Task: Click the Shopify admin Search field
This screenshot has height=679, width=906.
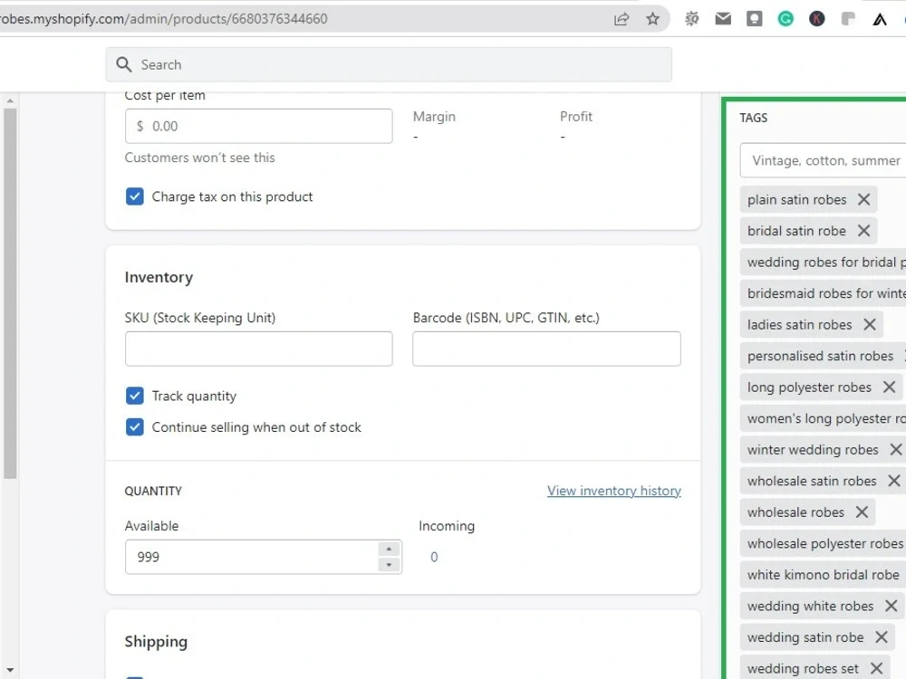Action: coord(389,64)
